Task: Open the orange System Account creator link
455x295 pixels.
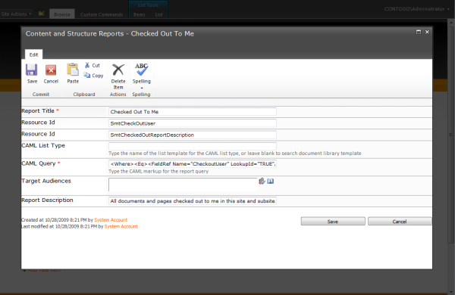Action: click(111, 219)
